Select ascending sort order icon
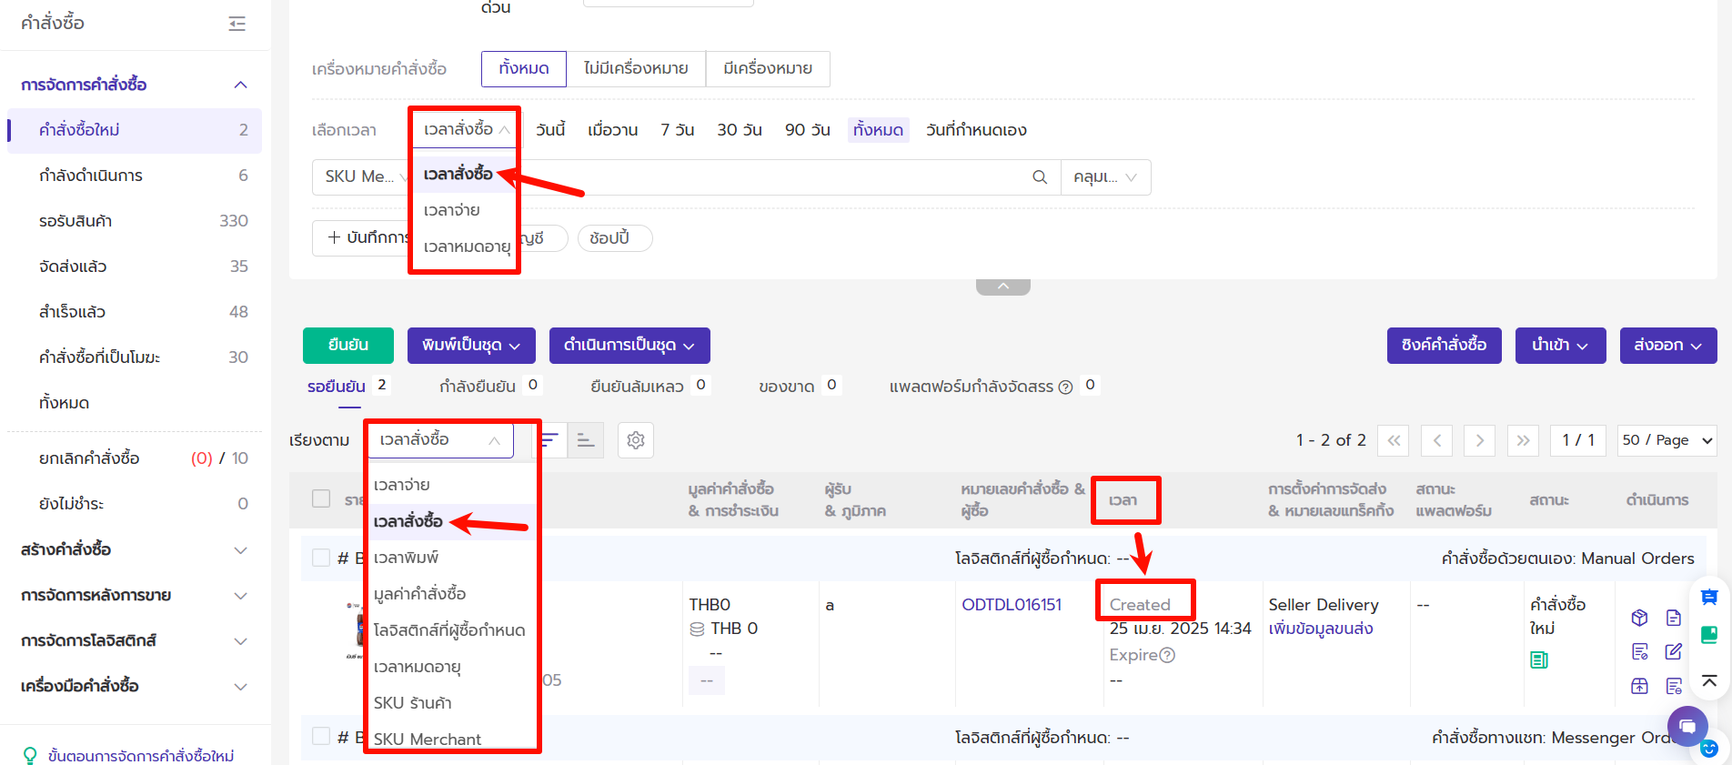The height and width of the screenshot is (765, 1732). [586, 440]
